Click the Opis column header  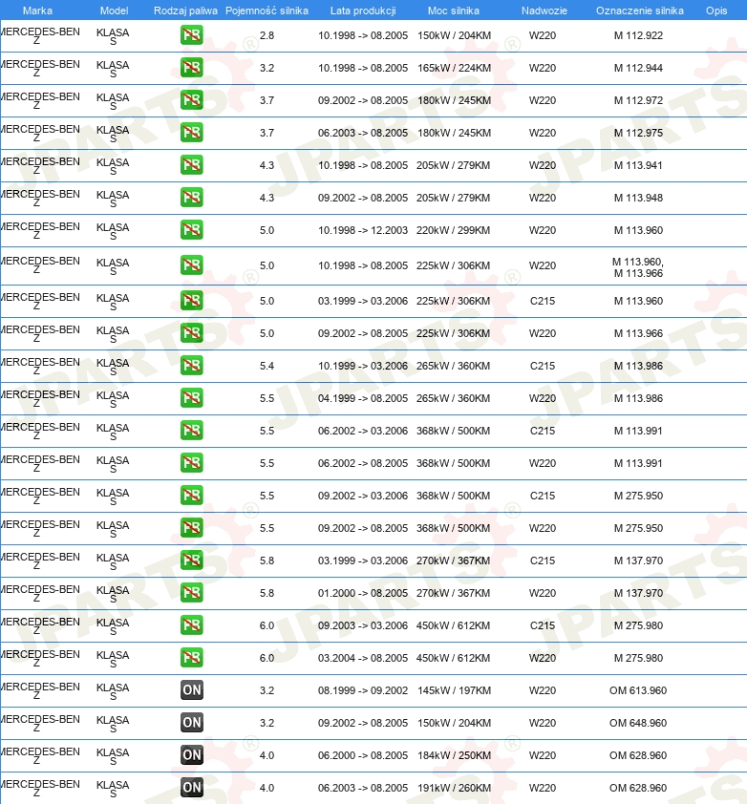point(716,11)
